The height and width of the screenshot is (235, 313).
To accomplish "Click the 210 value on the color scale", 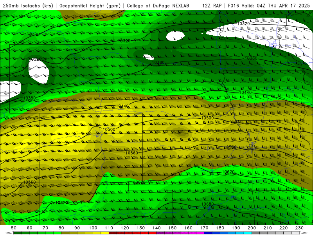I will (268, 228).
